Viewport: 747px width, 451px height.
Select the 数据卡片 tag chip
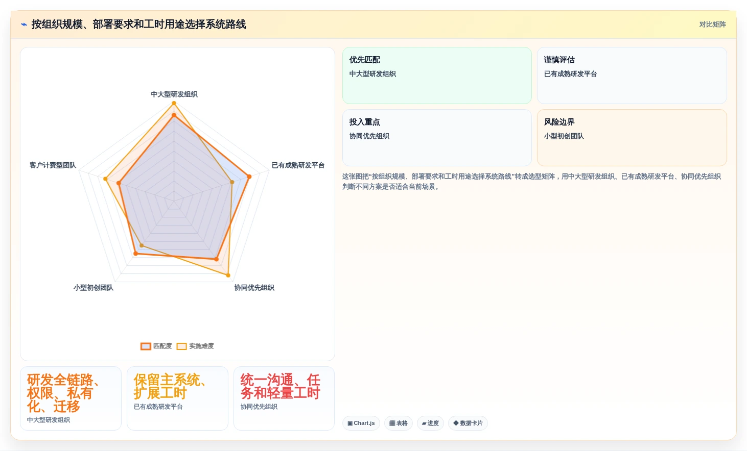(468, 423)
